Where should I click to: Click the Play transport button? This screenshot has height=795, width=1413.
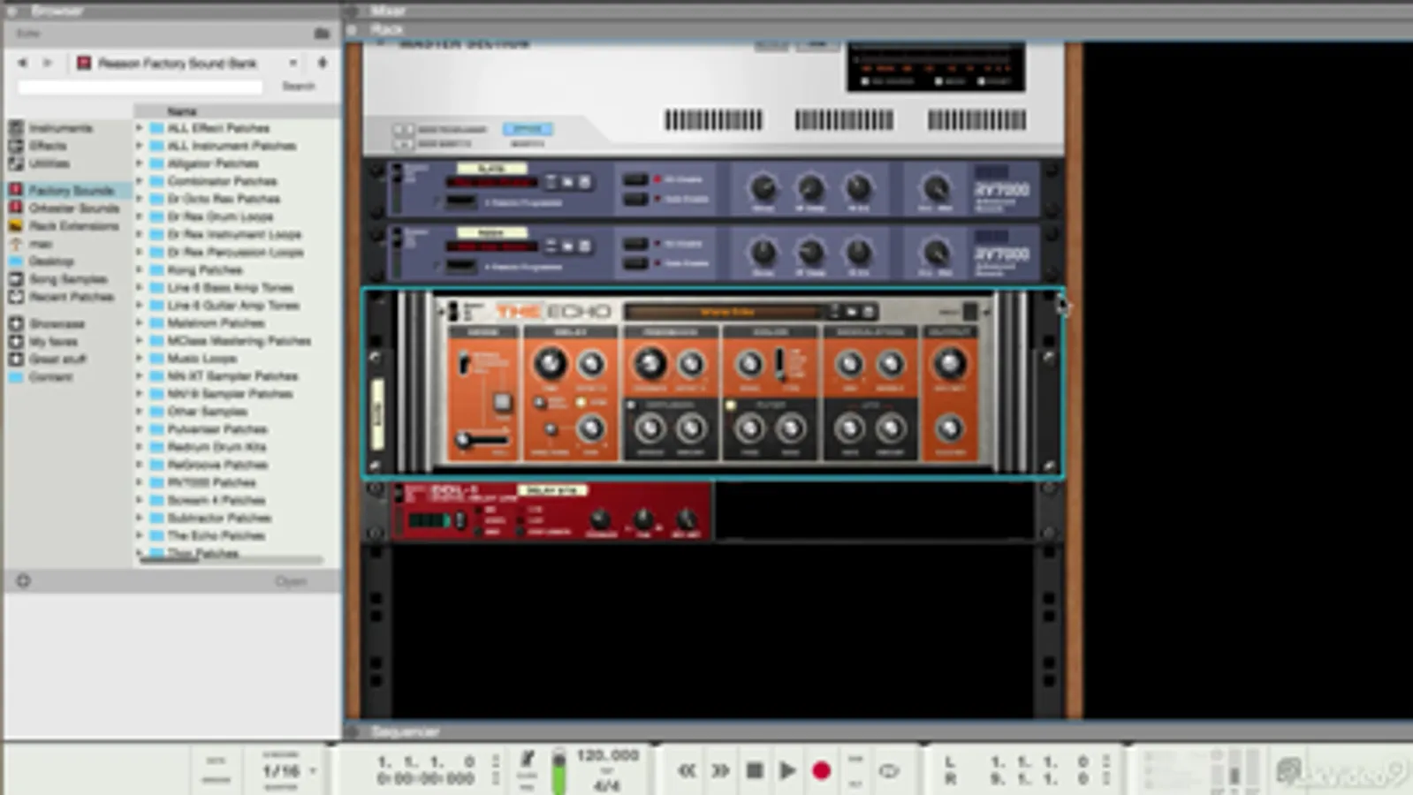(x=787, y=771)
